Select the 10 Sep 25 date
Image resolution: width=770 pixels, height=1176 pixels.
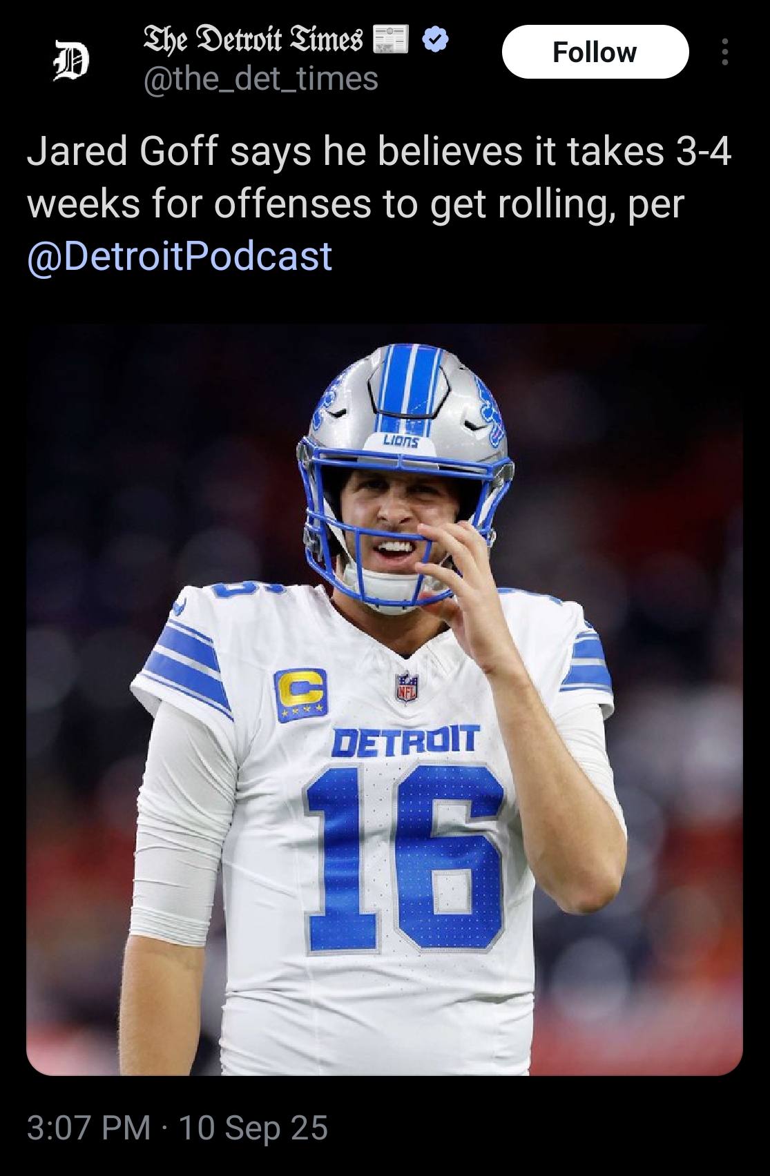click(253, 1128)
